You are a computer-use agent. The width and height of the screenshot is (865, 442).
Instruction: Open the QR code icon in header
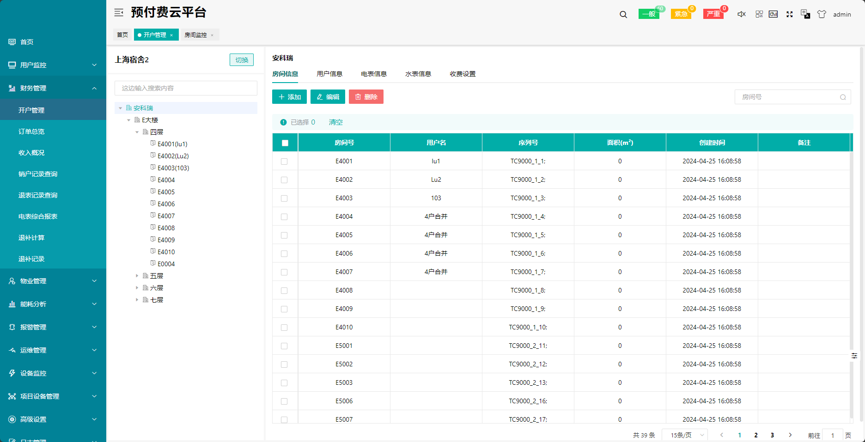click(x=759, y=14)
